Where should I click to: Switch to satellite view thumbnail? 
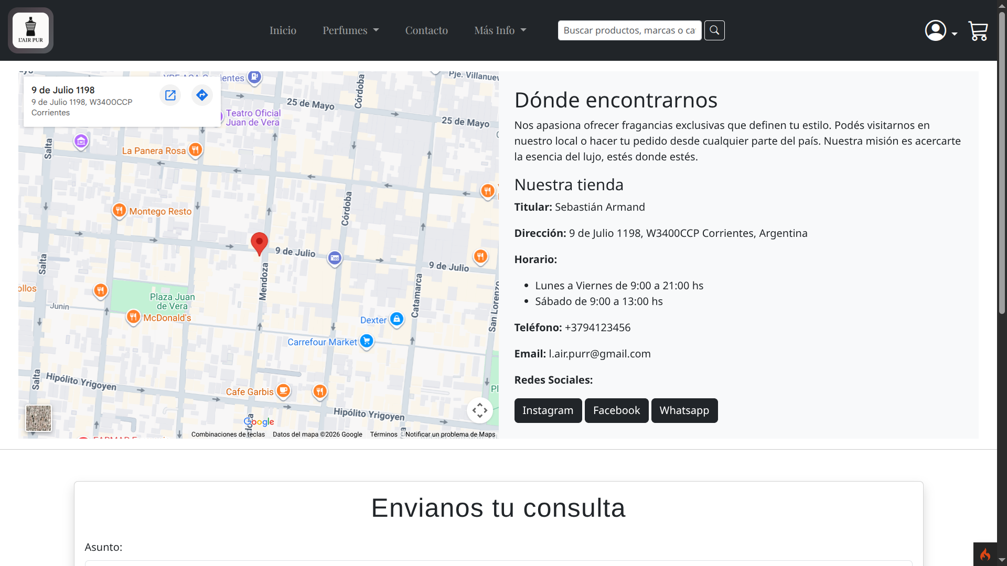[x=39, y=418]
